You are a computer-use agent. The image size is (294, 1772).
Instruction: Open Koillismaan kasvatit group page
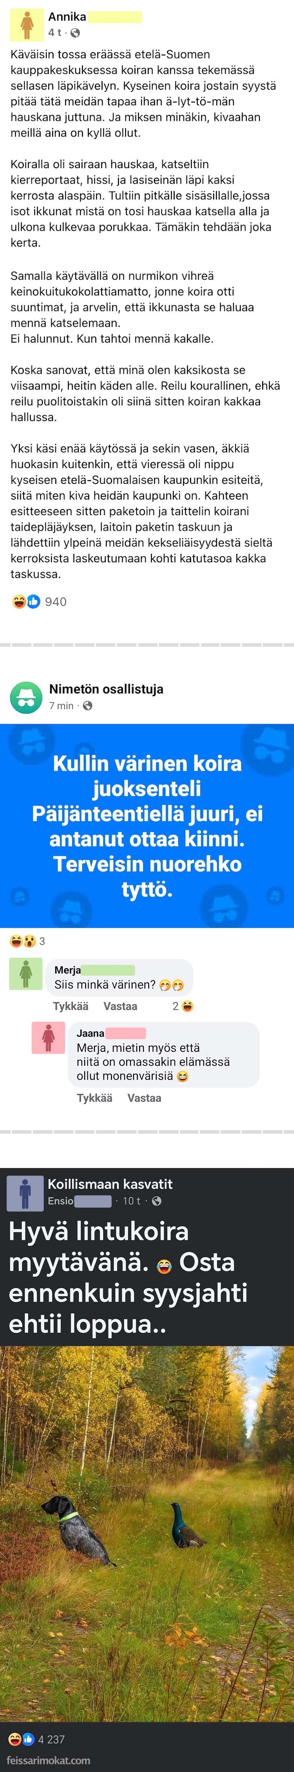coord(110,1184)
